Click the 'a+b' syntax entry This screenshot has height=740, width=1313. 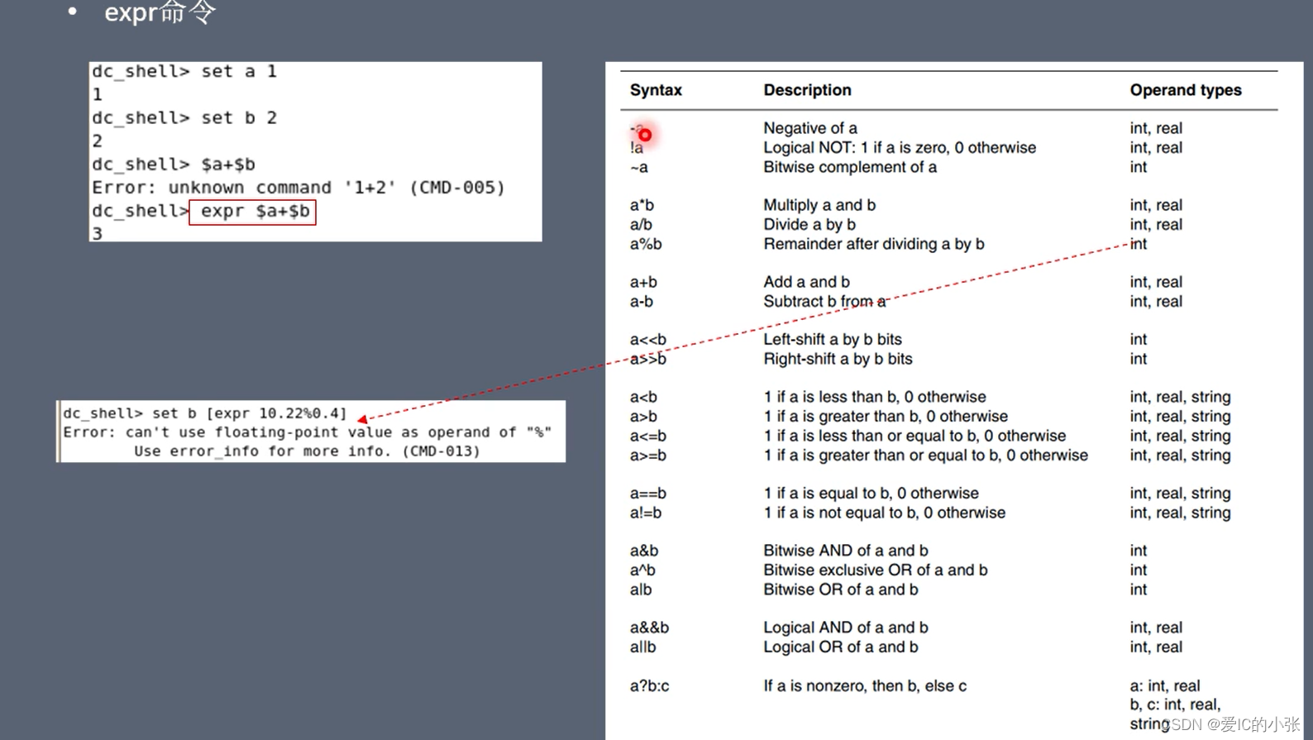(643, 283)
